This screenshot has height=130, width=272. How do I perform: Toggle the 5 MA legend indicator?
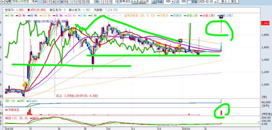coord(10,15)
